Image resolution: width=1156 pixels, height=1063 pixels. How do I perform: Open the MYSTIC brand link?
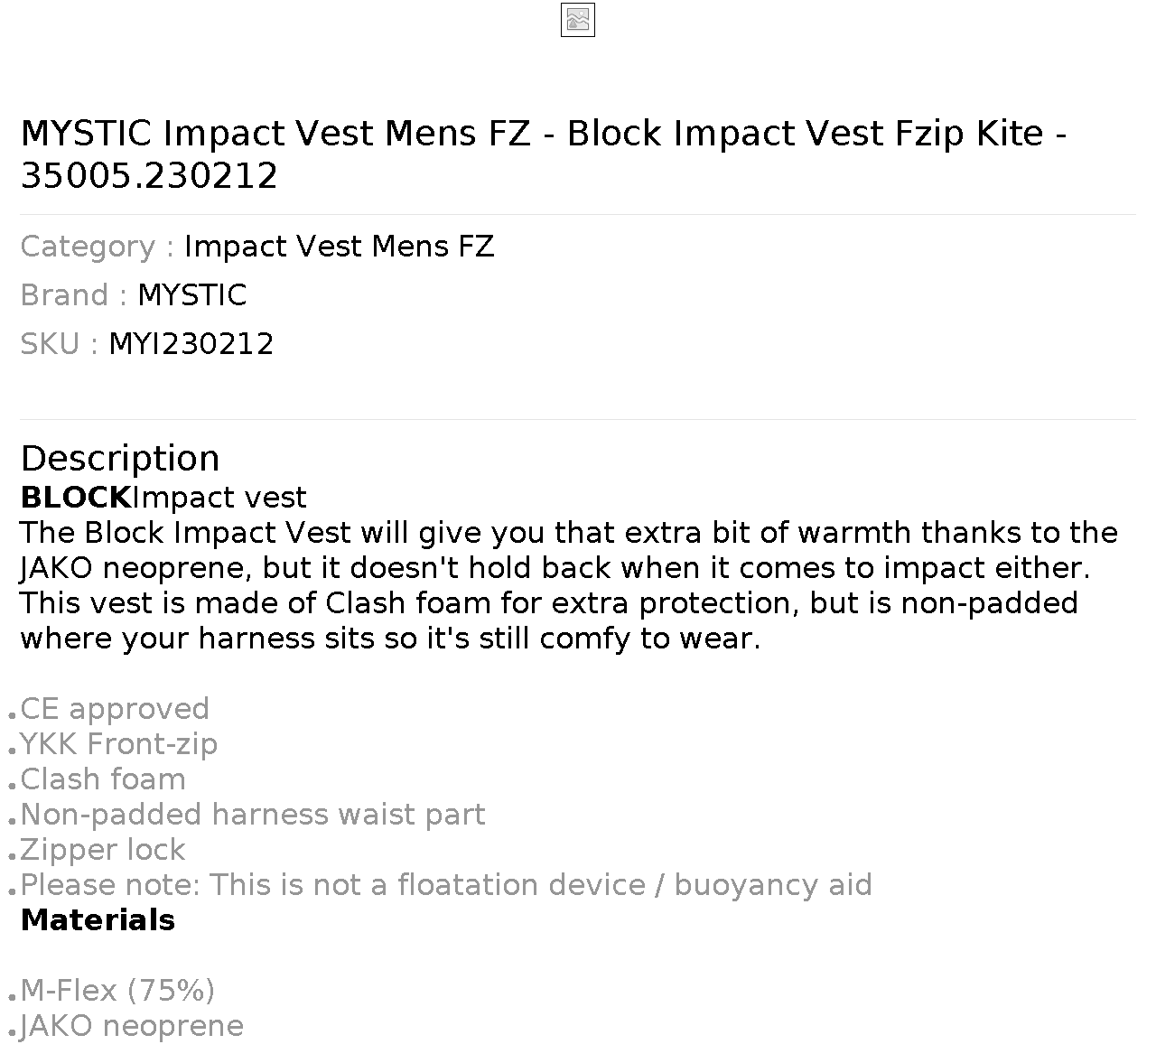click(192, 295)
